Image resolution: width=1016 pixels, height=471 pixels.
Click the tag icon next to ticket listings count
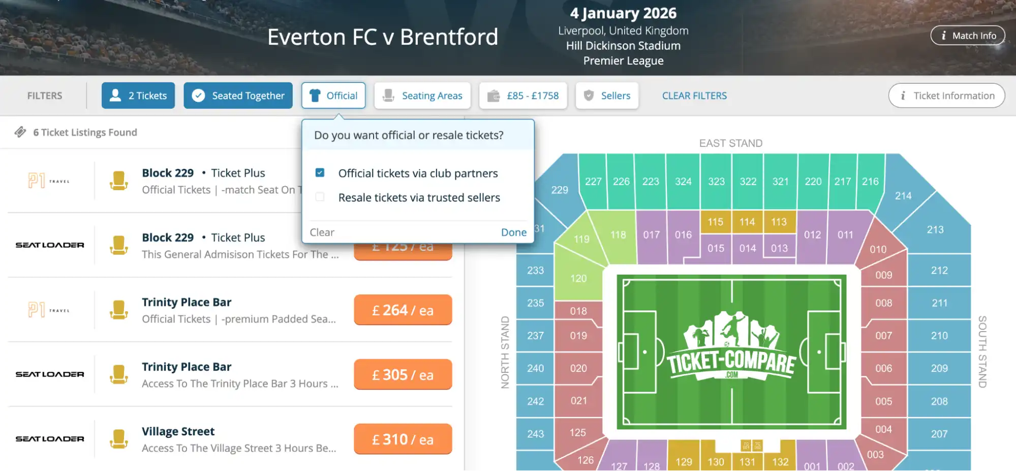20,132
